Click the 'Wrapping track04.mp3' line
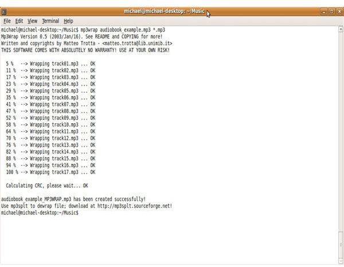 click(x=50, y=84)
